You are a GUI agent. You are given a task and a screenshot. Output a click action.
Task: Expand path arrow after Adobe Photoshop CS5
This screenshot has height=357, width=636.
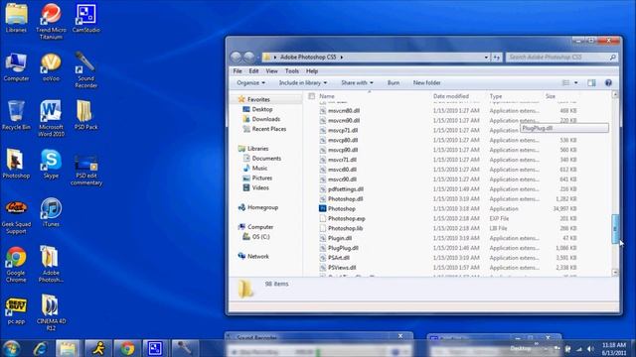point(342,58)
